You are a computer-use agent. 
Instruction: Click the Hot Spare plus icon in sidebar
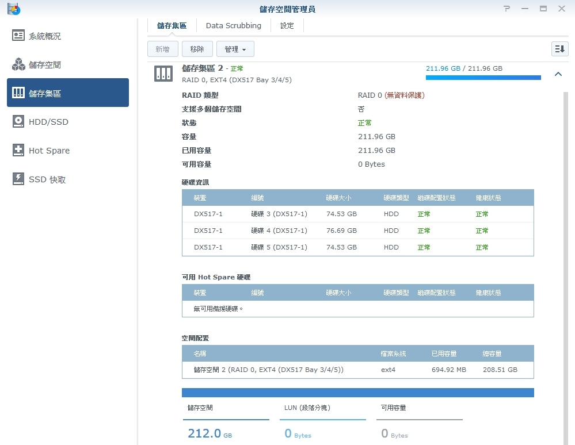pyautogui.click(x=18, y=150)
